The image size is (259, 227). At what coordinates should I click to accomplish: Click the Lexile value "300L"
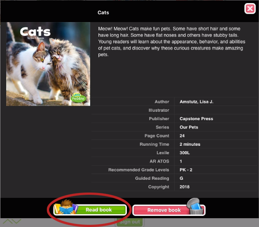point(185,153)
